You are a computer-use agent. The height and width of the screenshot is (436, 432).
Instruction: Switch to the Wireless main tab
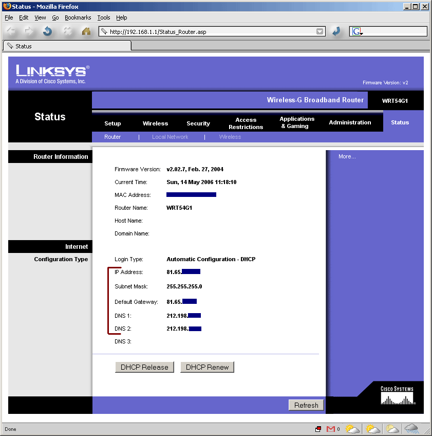coord(155,123)
